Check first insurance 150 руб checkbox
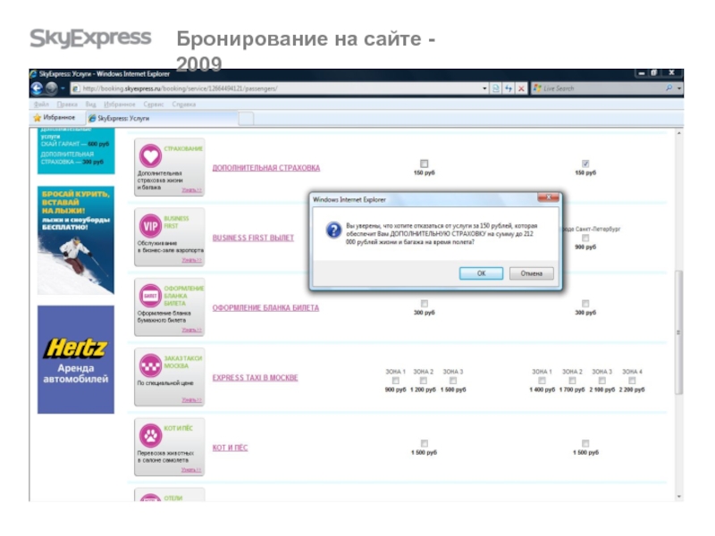Viewport: 715px width, 536px height. [x=424, y=163]
